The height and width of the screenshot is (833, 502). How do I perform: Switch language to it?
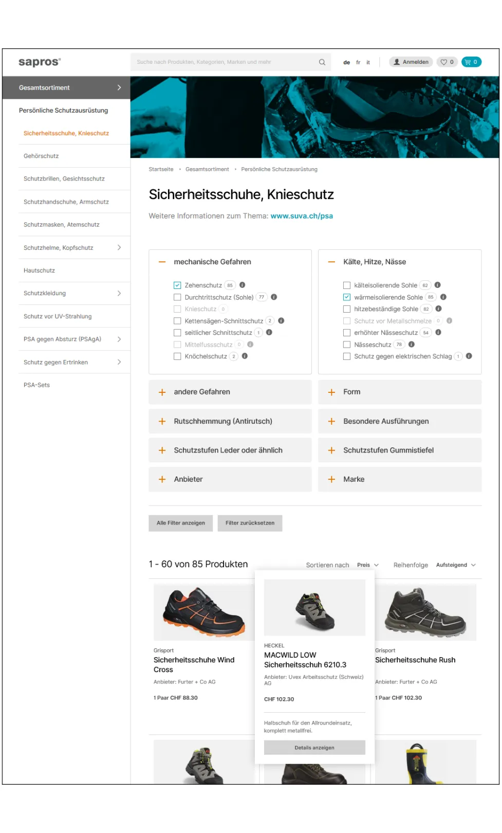pos(368,63)
